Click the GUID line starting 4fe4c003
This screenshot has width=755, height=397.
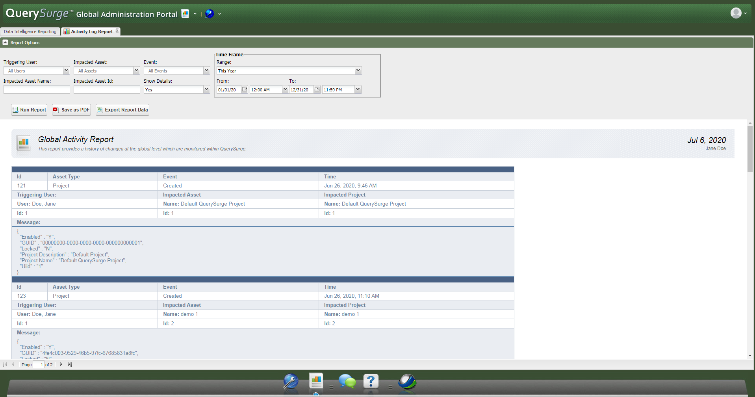pos(79,353)
